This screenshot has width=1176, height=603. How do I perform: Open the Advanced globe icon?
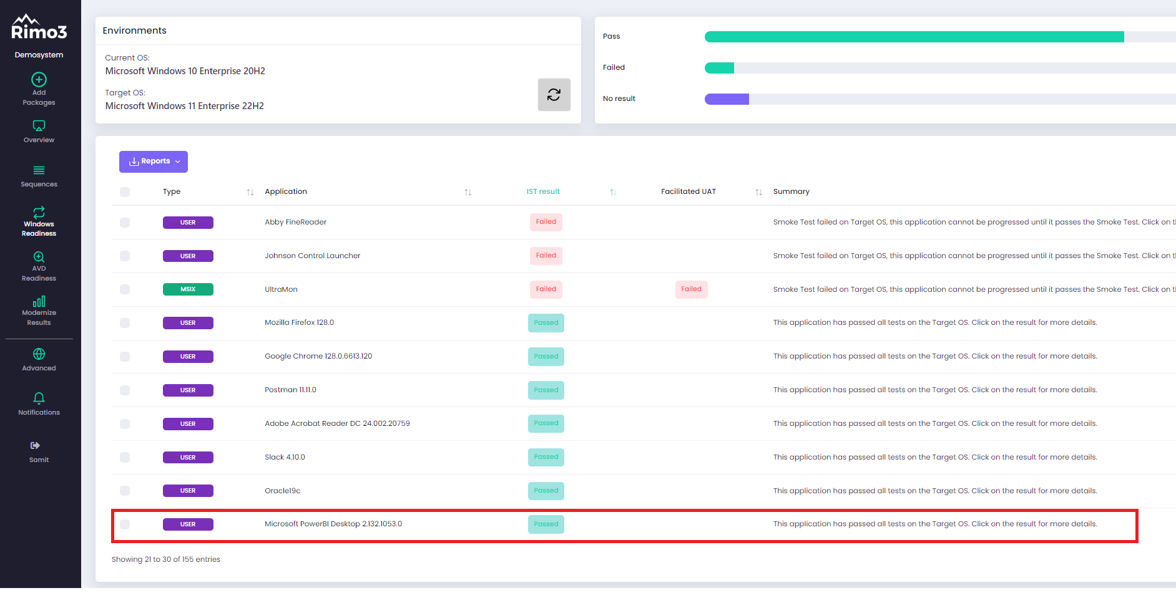point(39,354)
